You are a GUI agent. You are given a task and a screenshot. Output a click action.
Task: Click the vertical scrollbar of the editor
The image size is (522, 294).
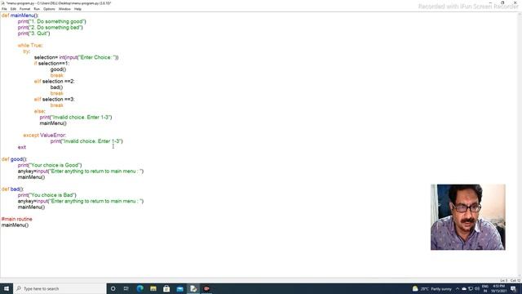[x=520, y=145]
